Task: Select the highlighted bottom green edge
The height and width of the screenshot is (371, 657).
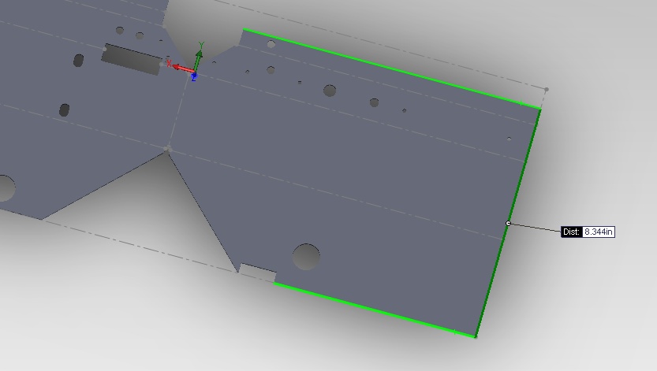Action: [x=374, y=310]
